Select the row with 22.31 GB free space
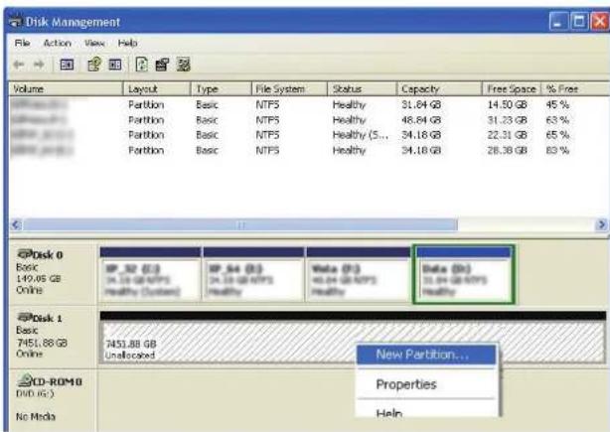This screenshot has width=610, height=432. click(309, 135)
